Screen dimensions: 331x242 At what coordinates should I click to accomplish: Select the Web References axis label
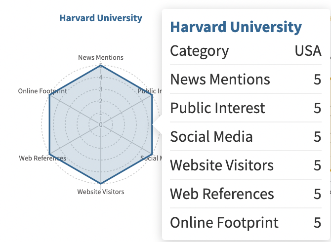42,158
